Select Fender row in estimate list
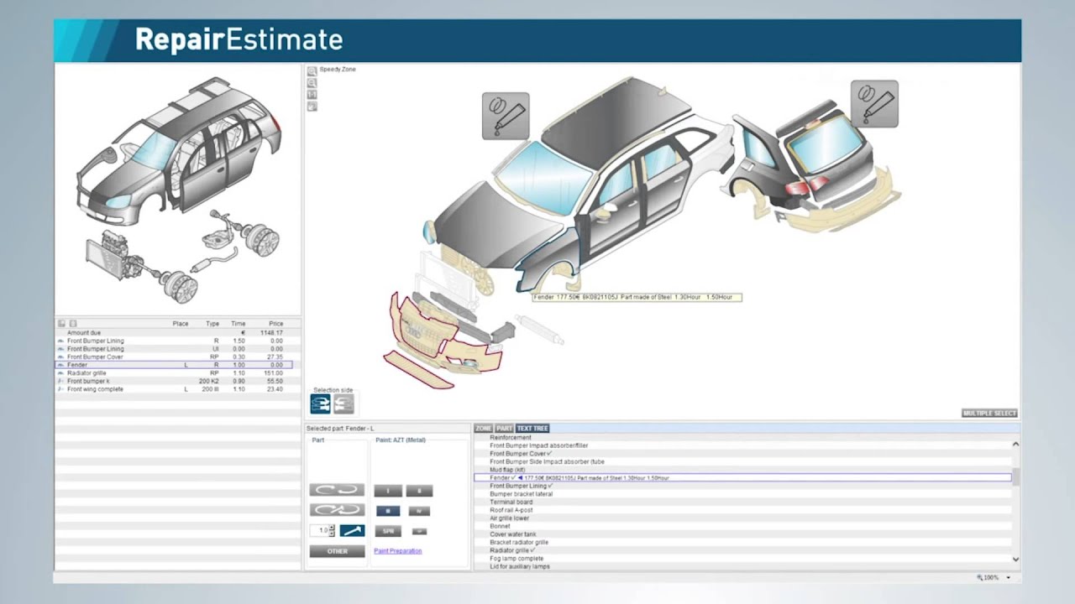 pos(174,365)
